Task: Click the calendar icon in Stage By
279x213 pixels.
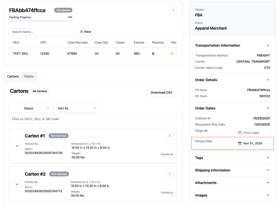Action: tap(240, 133)
